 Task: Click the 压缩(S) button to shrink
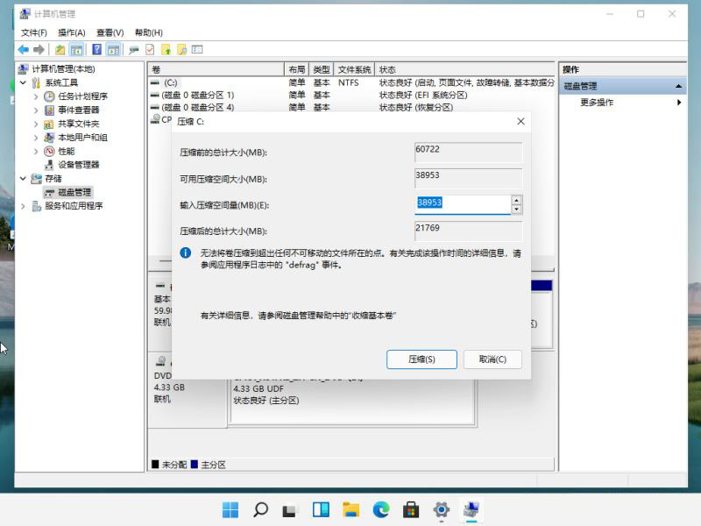click(x=421, y=359)
